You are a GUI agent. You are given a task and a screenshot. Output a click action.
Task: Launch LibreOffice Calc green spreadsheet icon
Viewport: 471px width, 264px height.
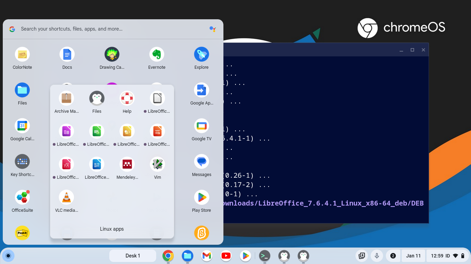97,131
